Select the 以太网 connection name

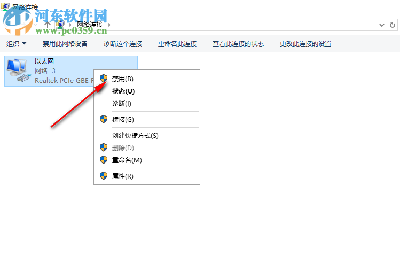[x=44, y=61]
